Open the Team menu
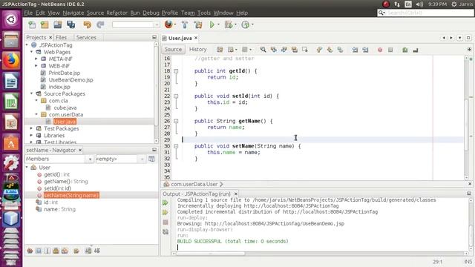Image resolution: width=475 pixels, height=267 pixels. coord(188,13)
